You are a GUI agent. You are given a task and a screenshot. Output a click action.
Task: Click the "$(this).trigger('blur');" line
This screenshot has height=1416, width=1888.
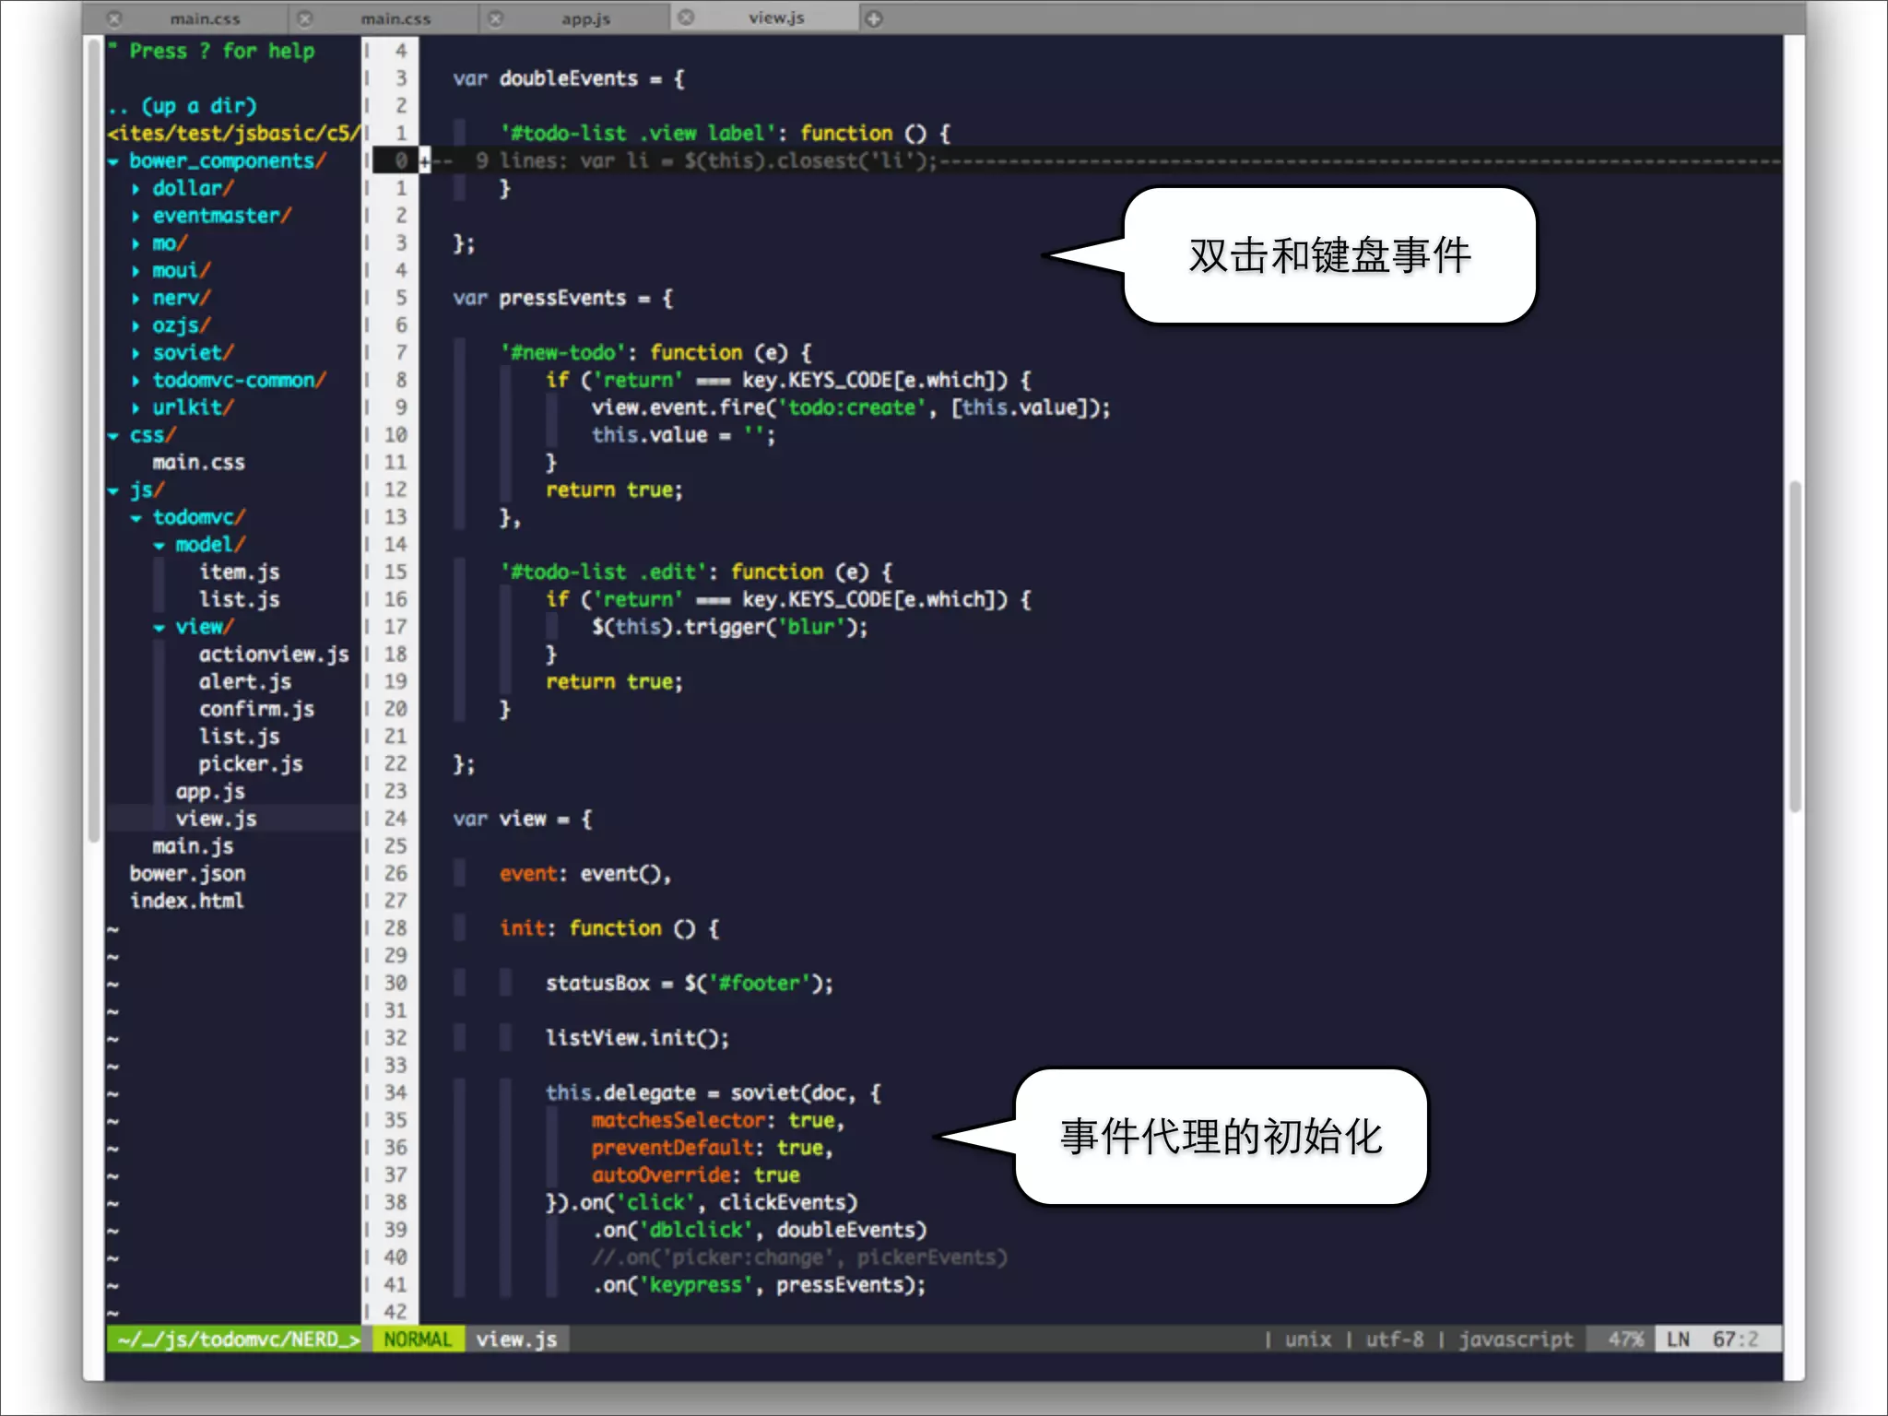click(x=729, y=627)
